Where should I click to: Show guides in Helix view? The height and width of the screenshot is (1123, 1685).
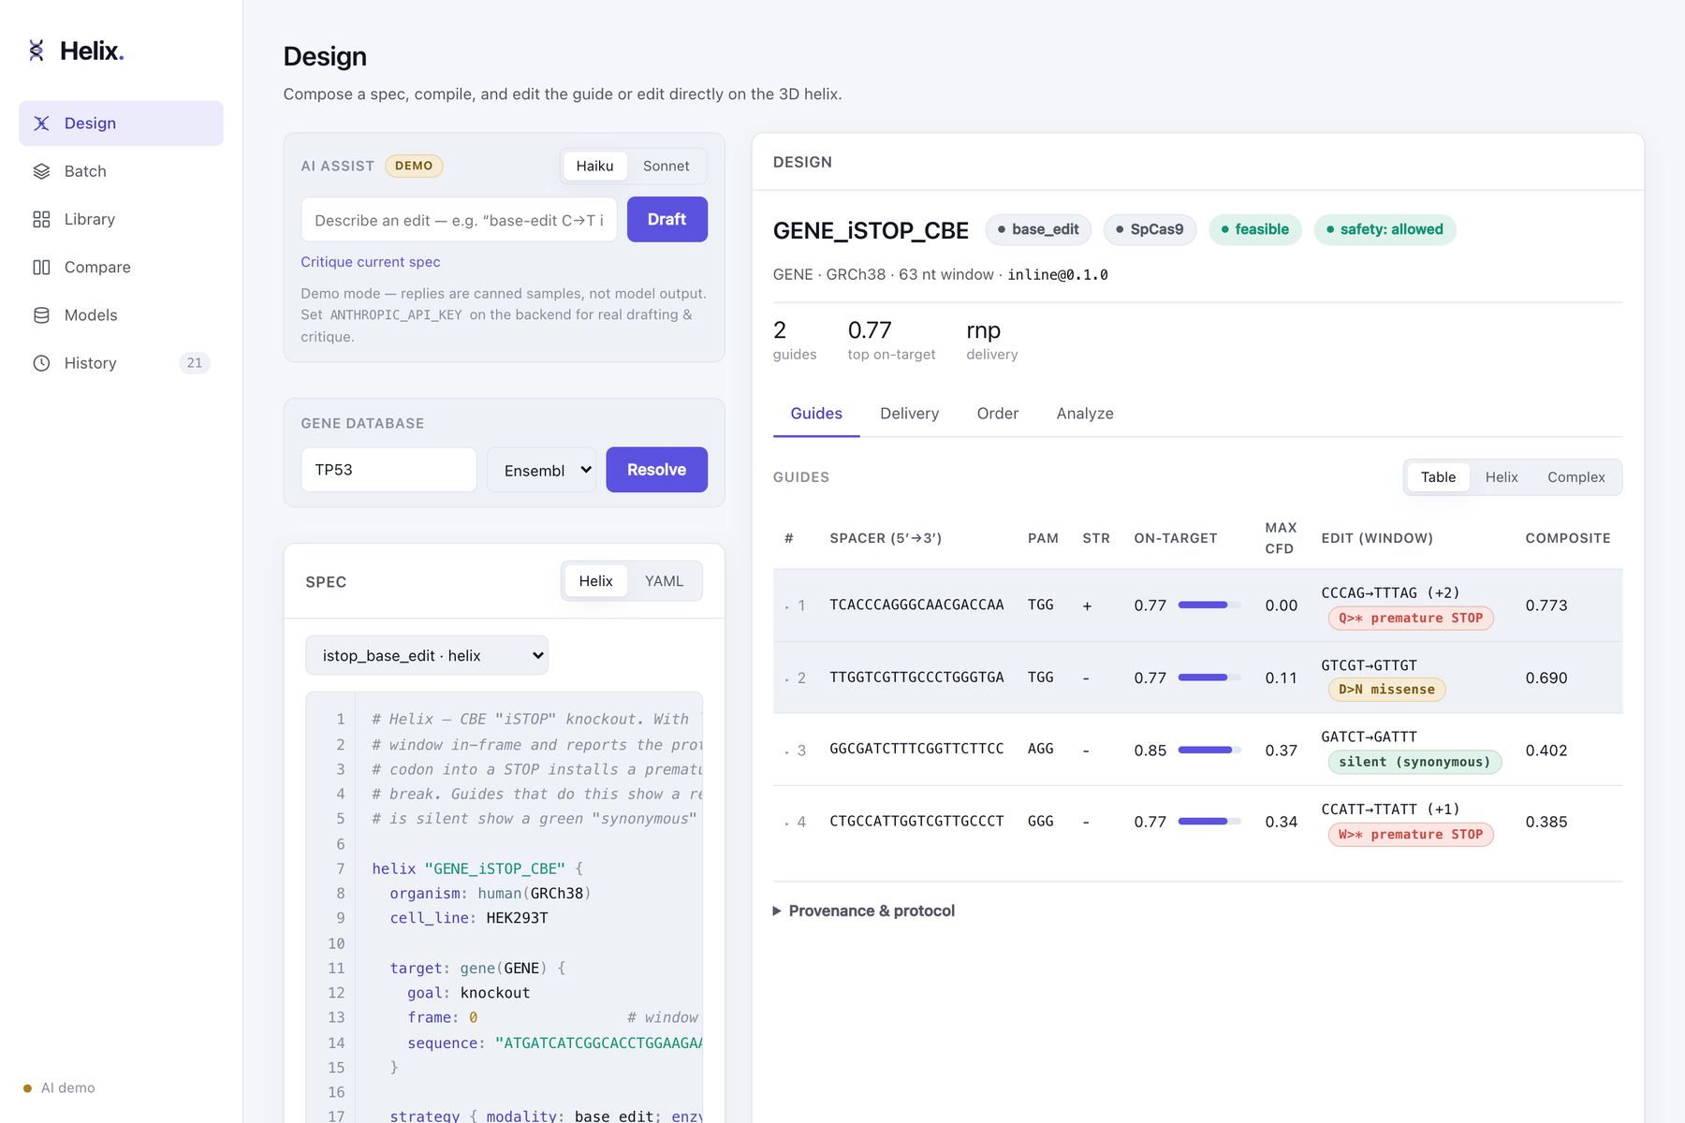click(1502, 477)
